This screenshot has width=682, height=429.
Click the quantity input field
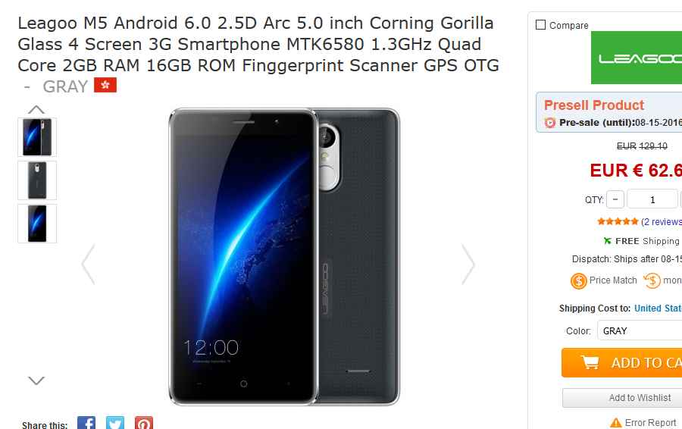pos(652,199)
